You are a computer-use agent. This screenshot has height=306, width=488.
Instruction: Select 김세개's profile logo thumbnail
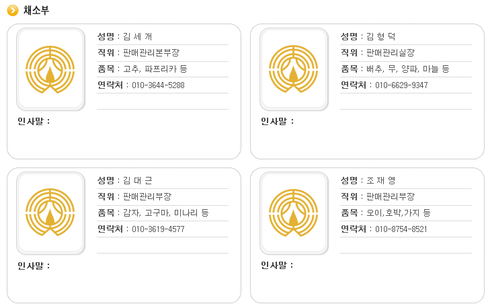click(50, 69)
